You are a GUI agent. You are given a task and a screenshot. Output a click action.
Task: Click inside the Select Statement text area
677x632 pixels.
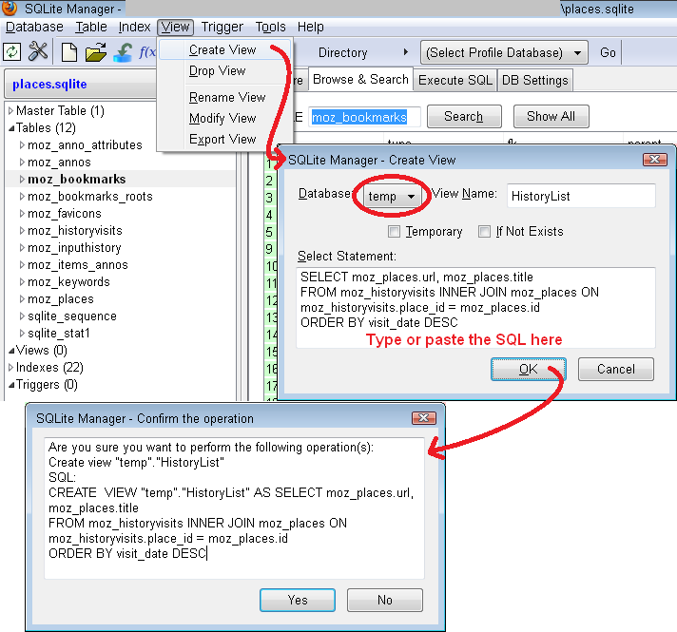click(475, 308)
